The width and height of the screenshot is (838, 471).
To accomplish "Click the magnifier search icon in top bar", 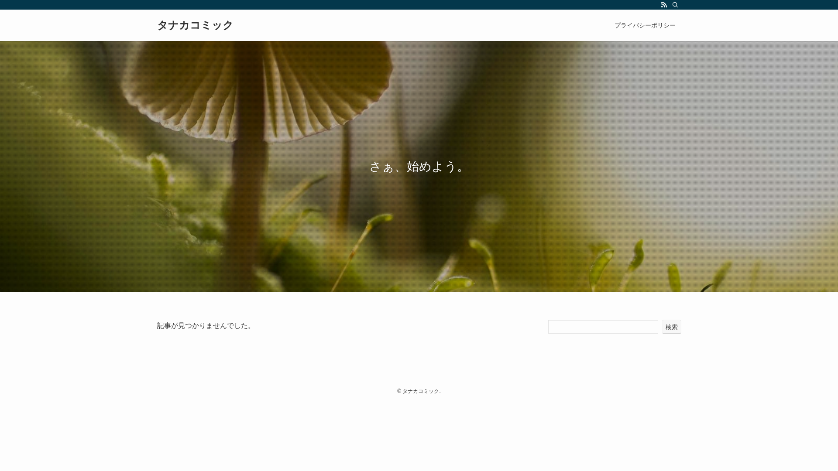I will tap(675, 5).
